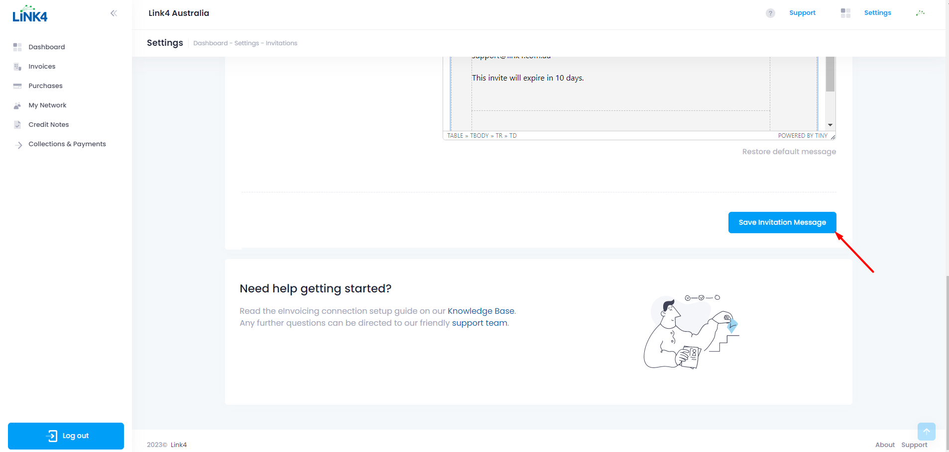This screenshot has height=452, width=949.
Task: Click Settings in the breadcrumb
Action: [246, 43]
